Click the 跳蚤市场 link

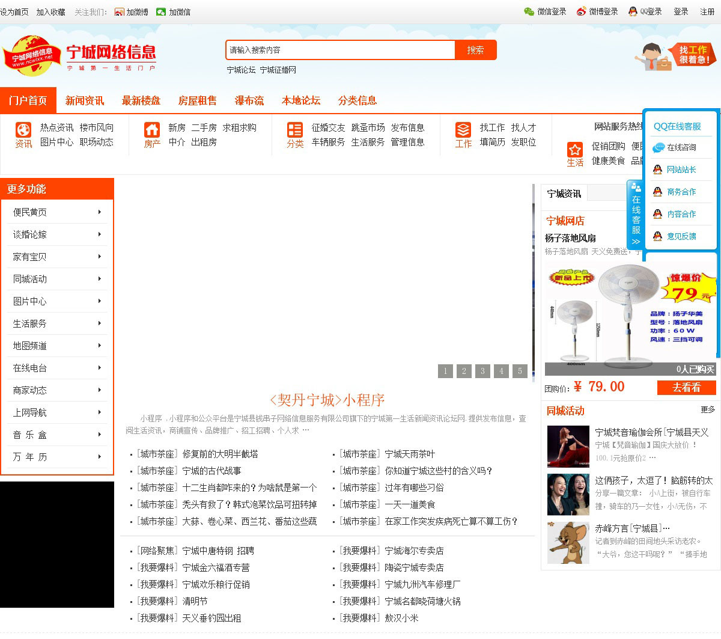[368, 127]
